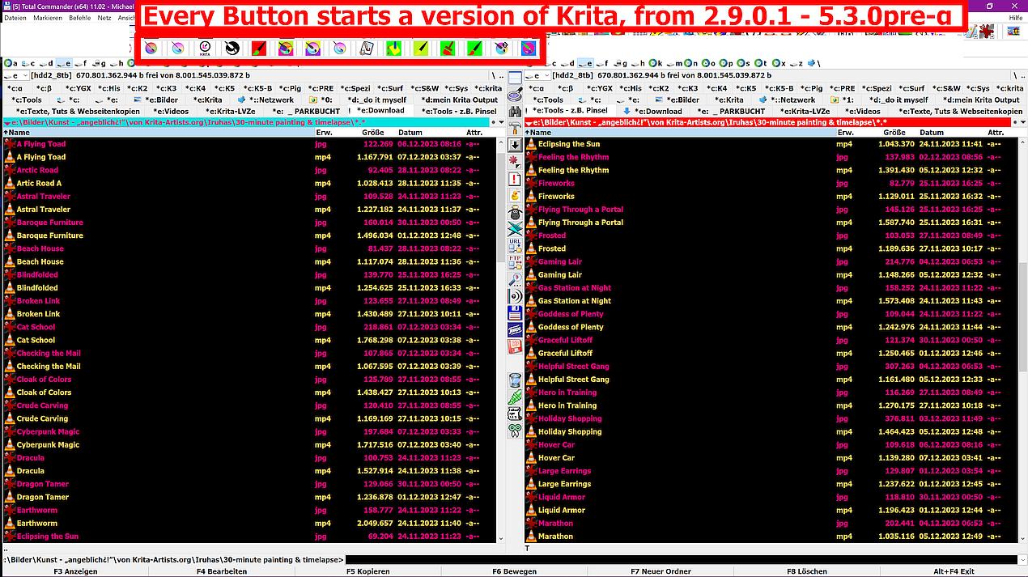
Task: Click the left panel vertical scrollbar
Action: pos(501,340)
